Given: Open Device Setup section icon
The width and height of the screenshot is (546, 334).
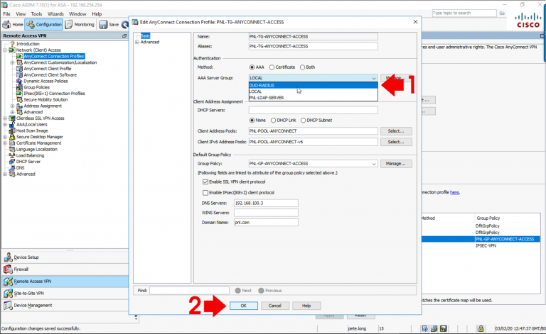Looking at the screenshot, I should coord(8,257).
